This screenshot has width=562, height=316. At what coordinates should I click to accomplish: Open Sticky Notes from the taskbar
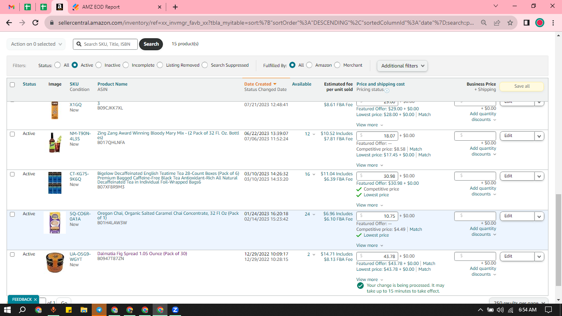[x=68, y=310]
